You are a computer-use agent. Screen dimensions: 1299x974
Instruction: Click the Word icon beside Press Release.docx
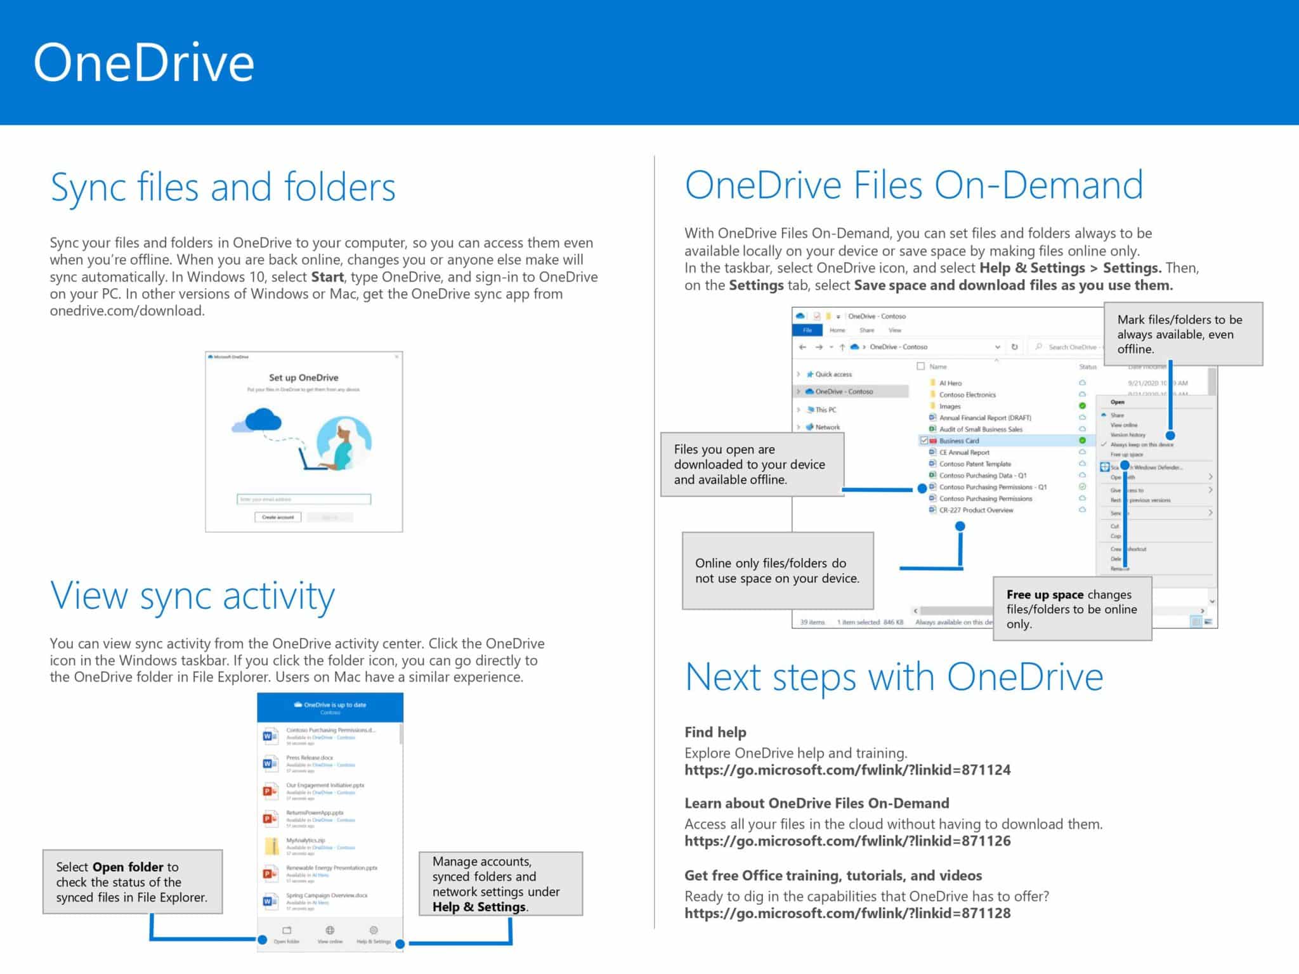(x=270, y=764)
